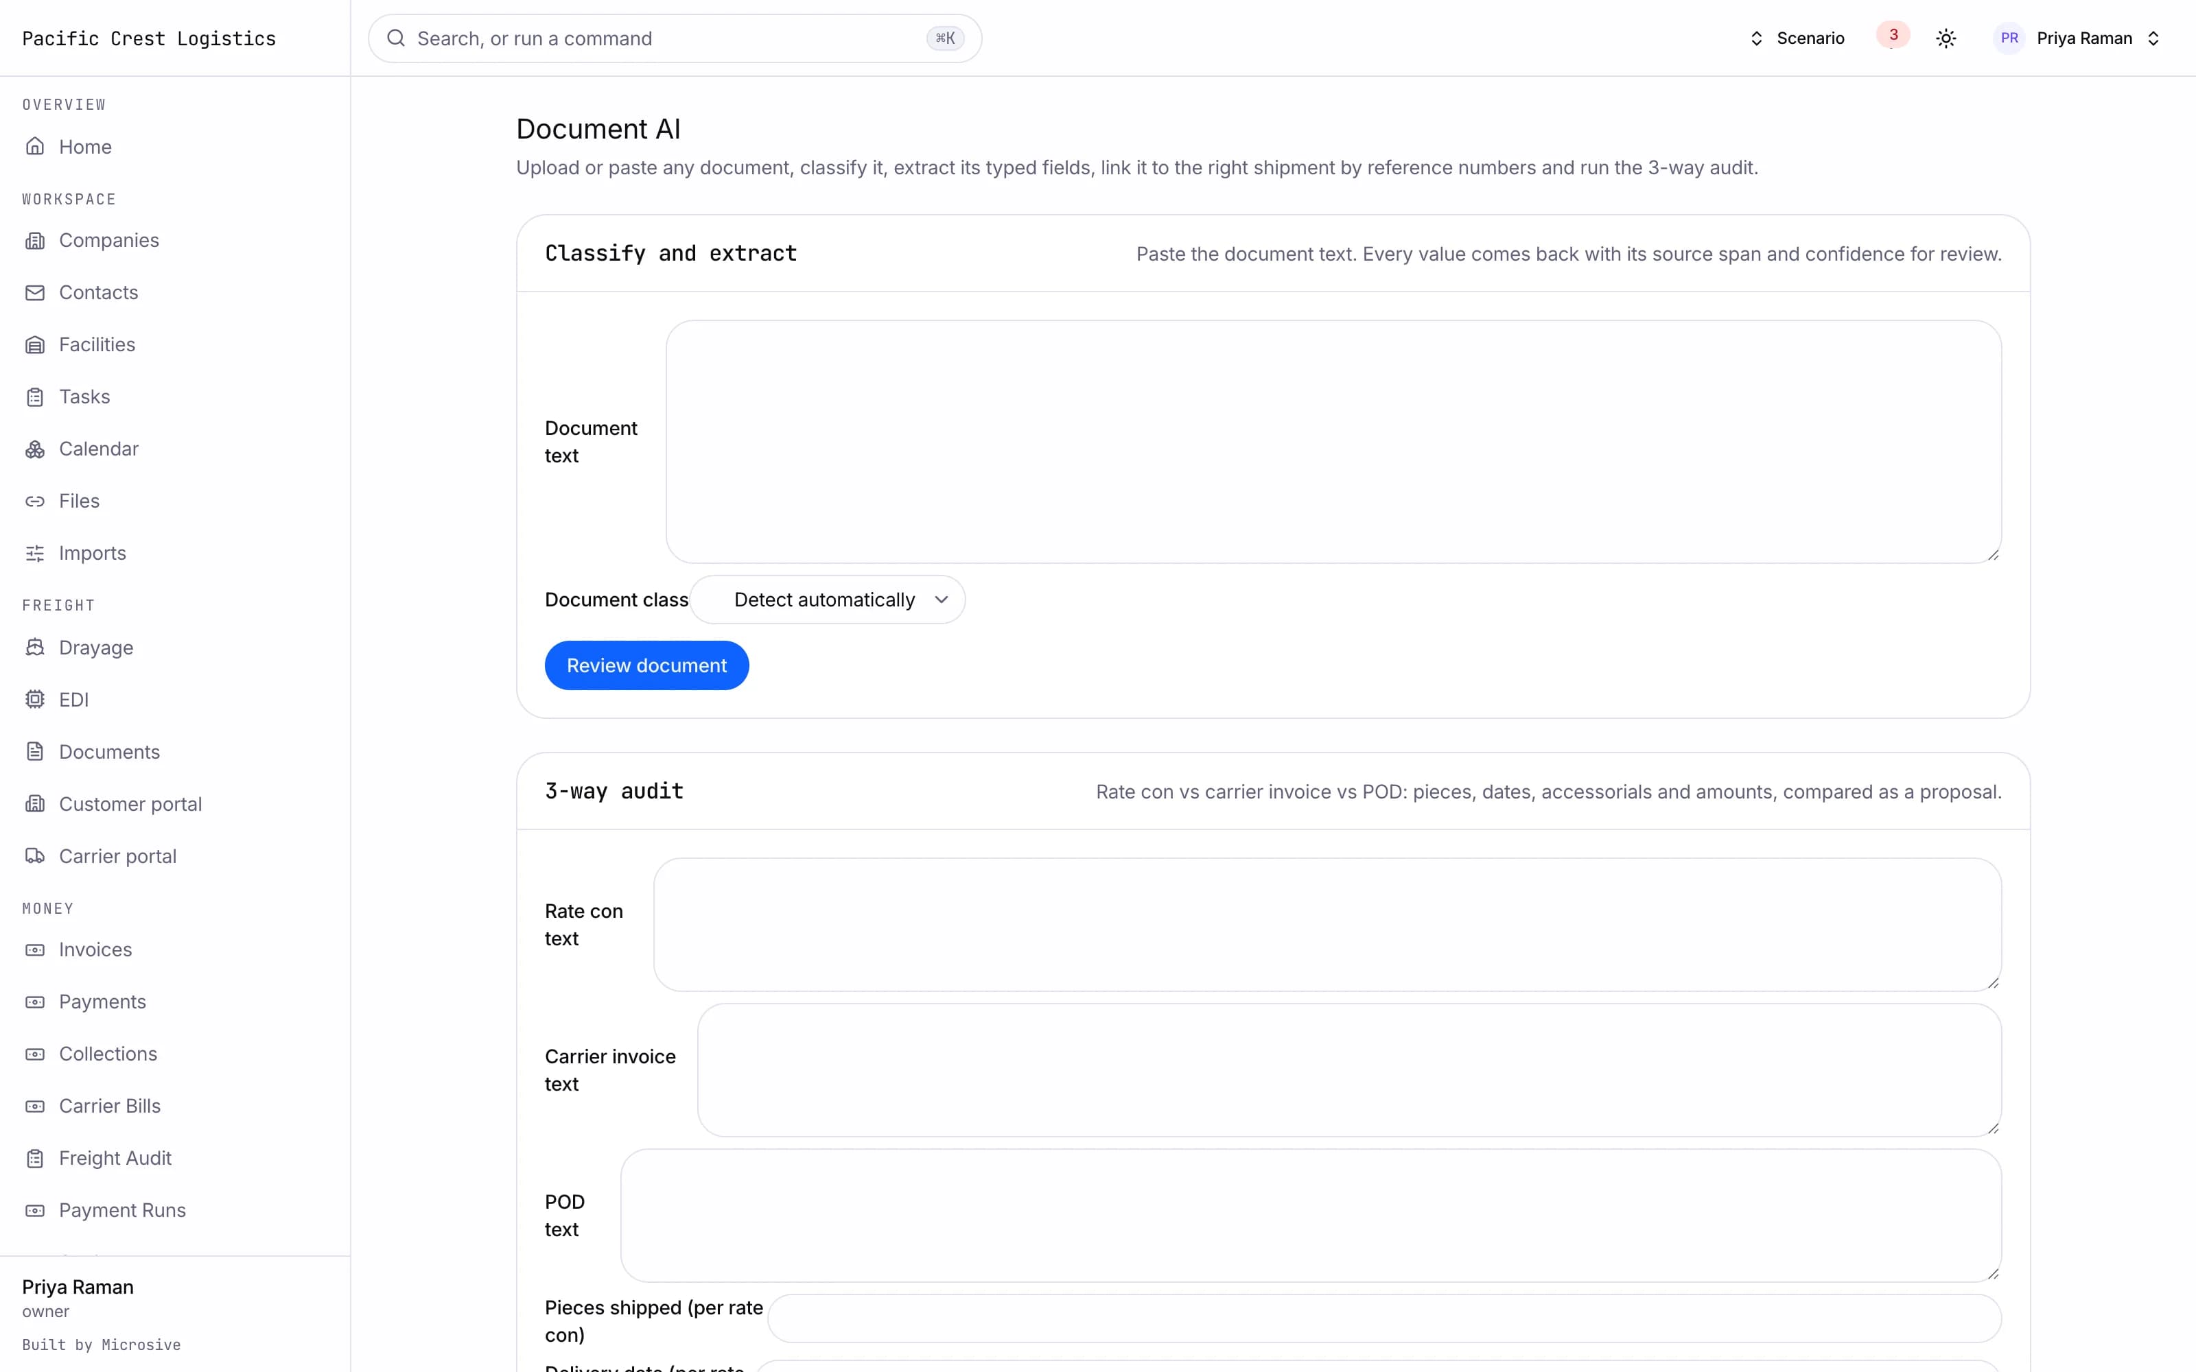Screen dimensions: 2196x1372
Task: Open Document class dropdown
Action: [828, 600]
